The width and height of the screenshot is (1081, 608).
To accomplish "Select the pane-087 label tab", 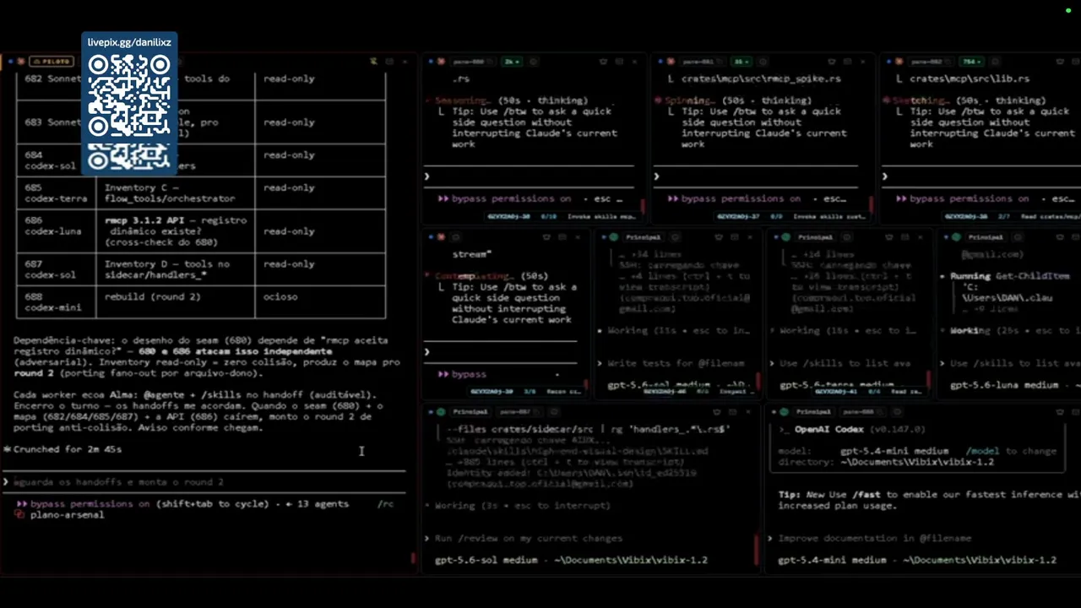I will (519, 411).
